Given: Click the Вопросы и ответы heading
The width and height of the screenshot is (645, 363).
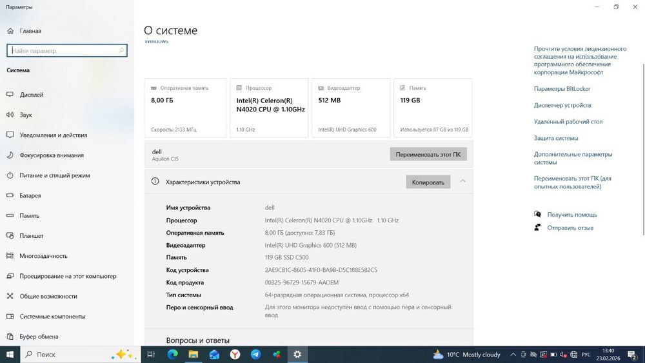Looking at the screenshot, I should [198, 340].
